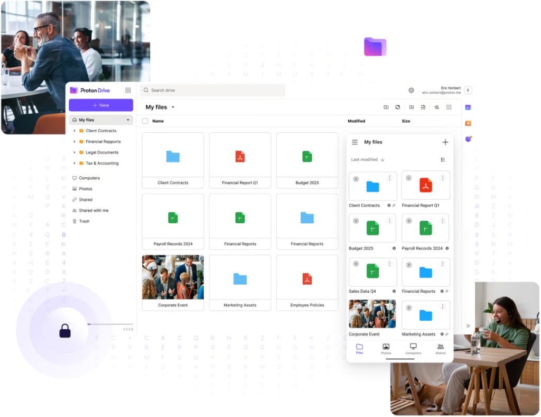Expand the Client Contracts folder in the sidebar tree

click(74, 131)
